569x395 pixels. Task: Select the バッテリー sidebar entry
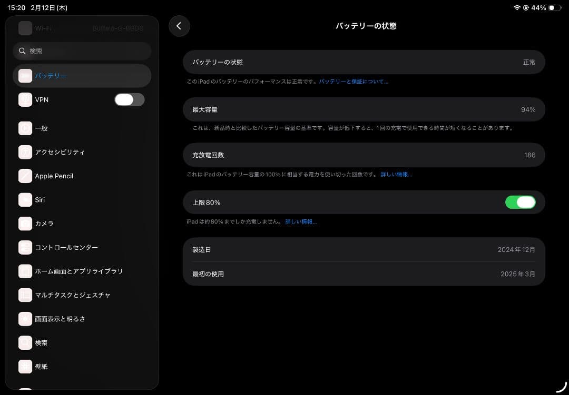coord(51,76)
